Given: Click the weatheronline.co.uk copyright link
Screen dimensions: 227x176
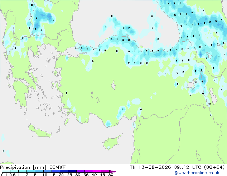Looking at the screenshot, I should click(x=197, y=173).
